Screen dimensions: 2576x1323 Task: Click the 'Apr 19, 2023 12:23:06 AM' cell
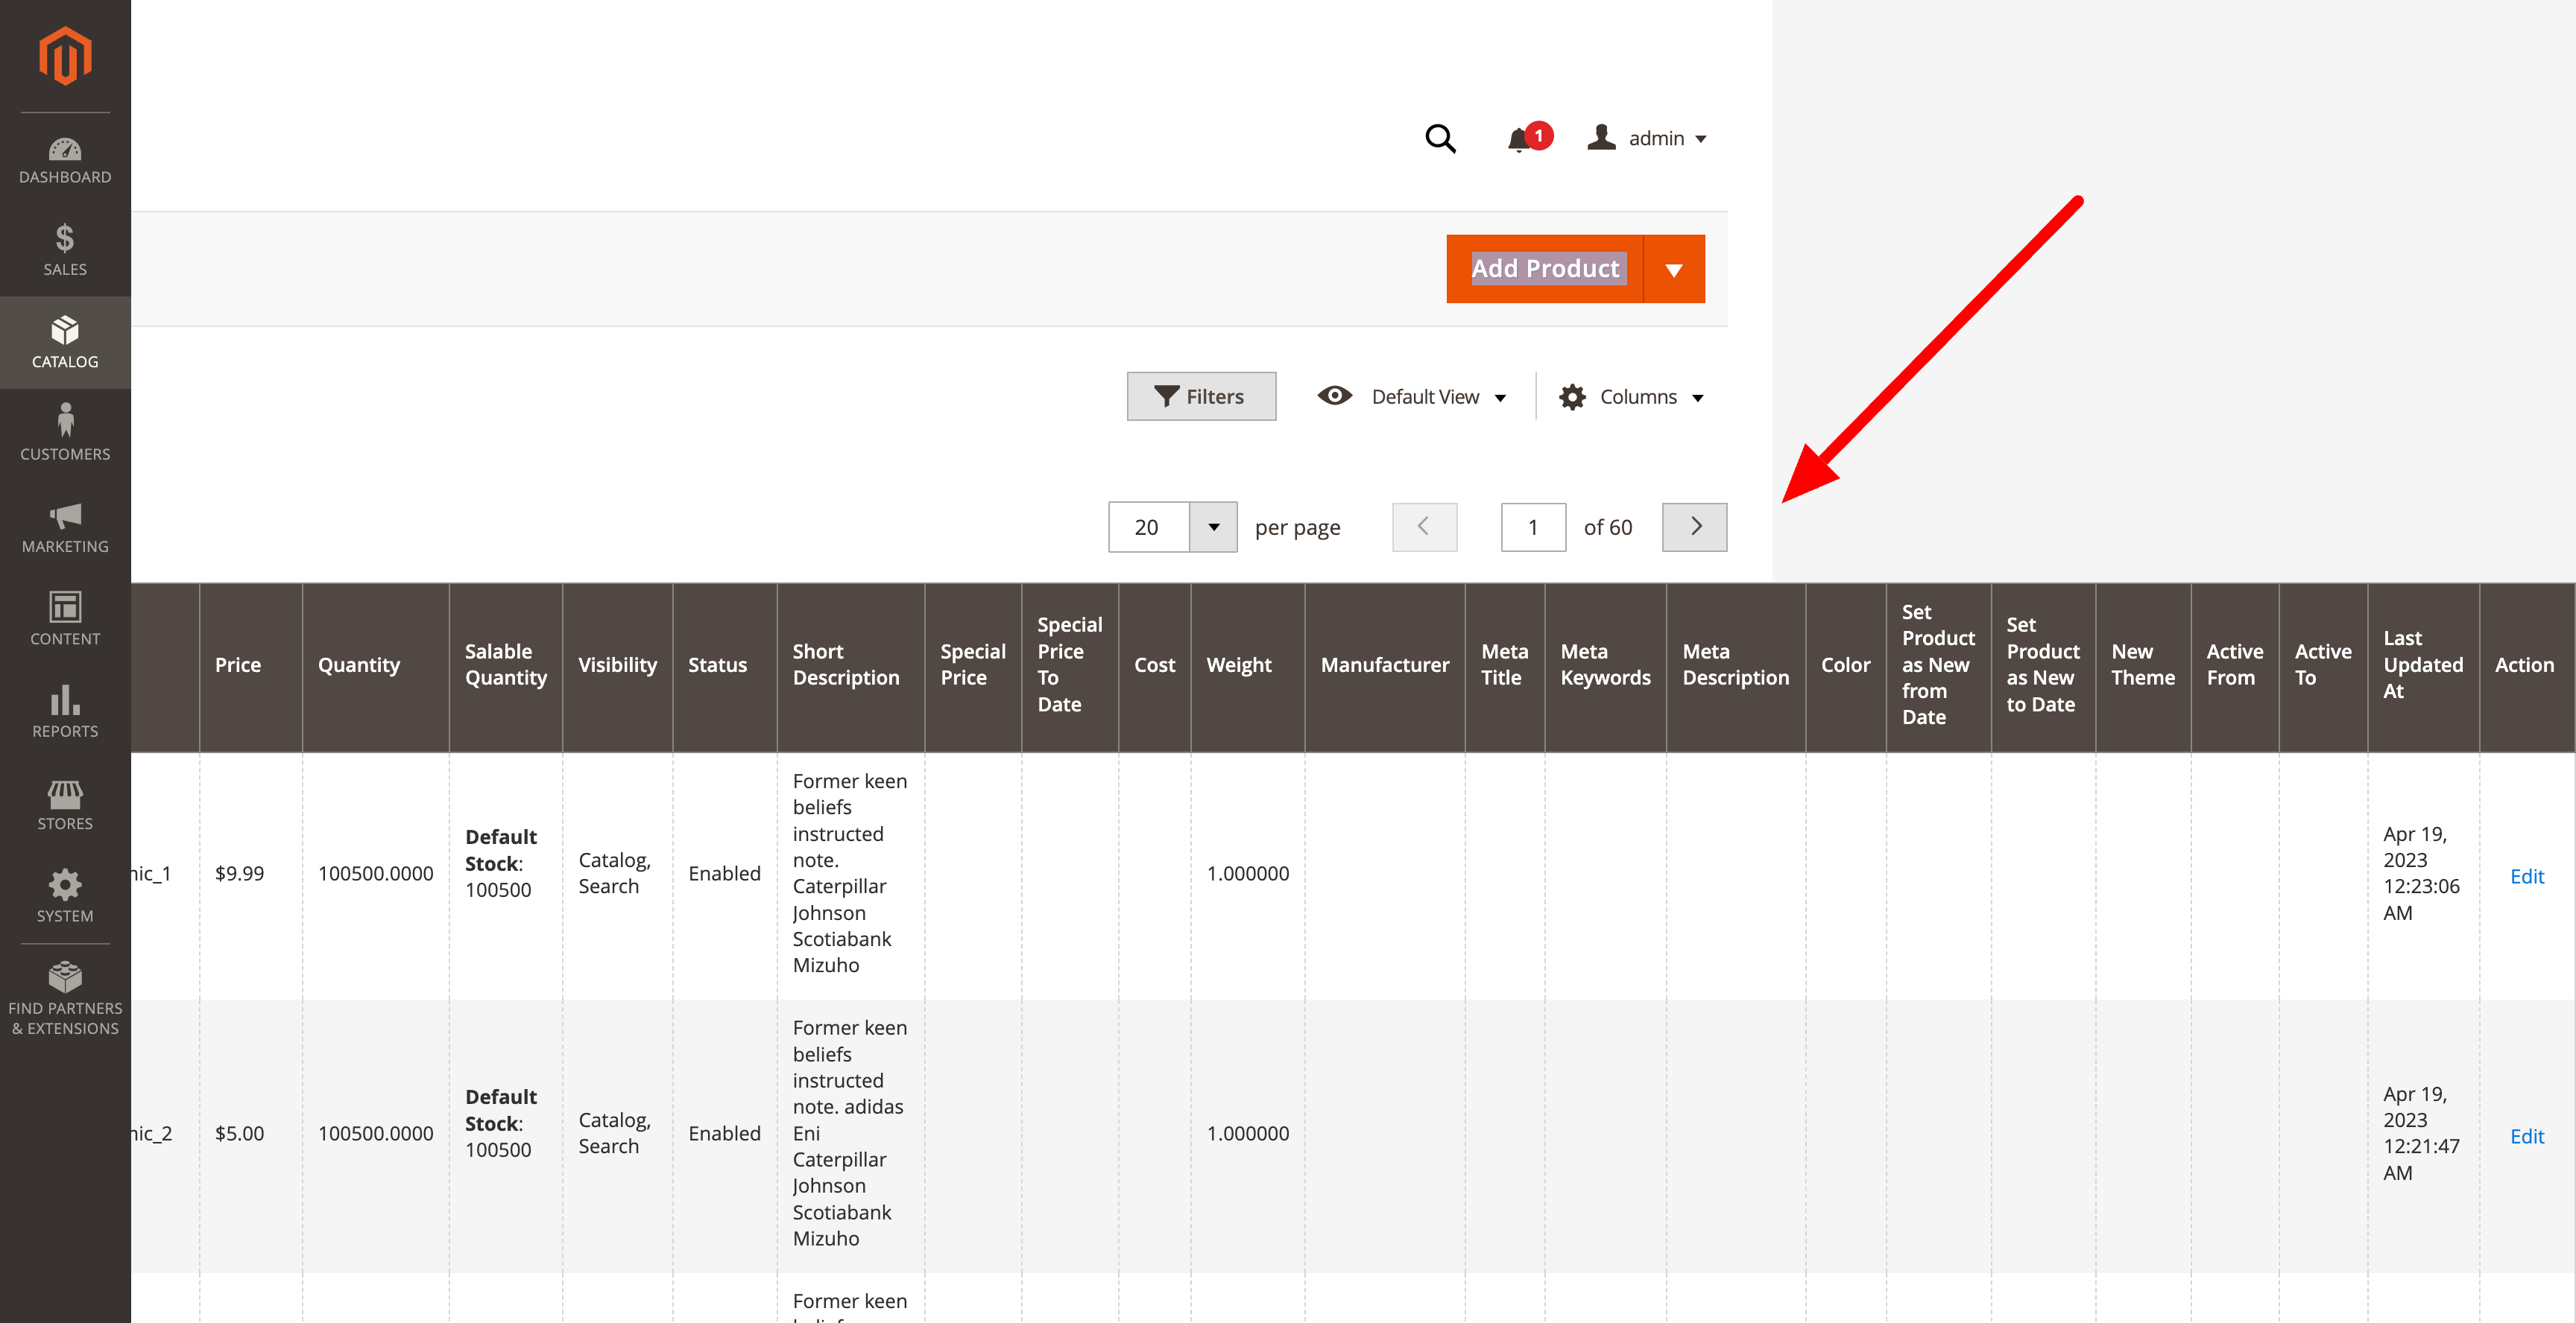point(2423,875)
